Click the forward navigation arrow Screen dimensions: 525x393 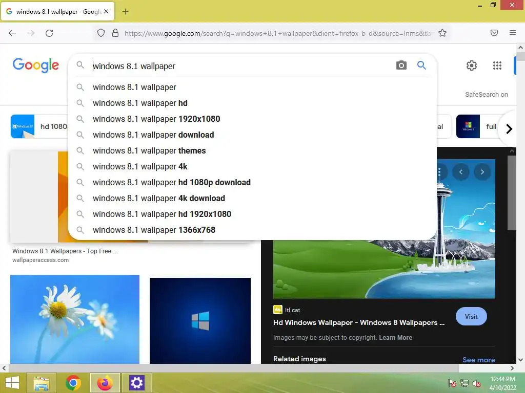click(x=31, y=33)
